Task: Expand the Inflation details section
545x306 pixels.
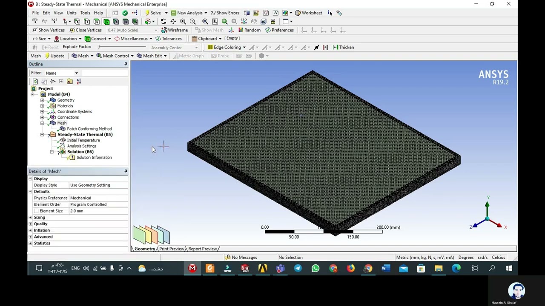Action: pyautogui.click(x=30, y=230)
